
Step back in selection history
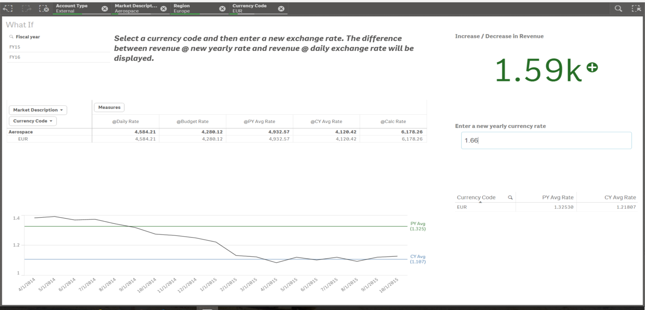point(8,9)
